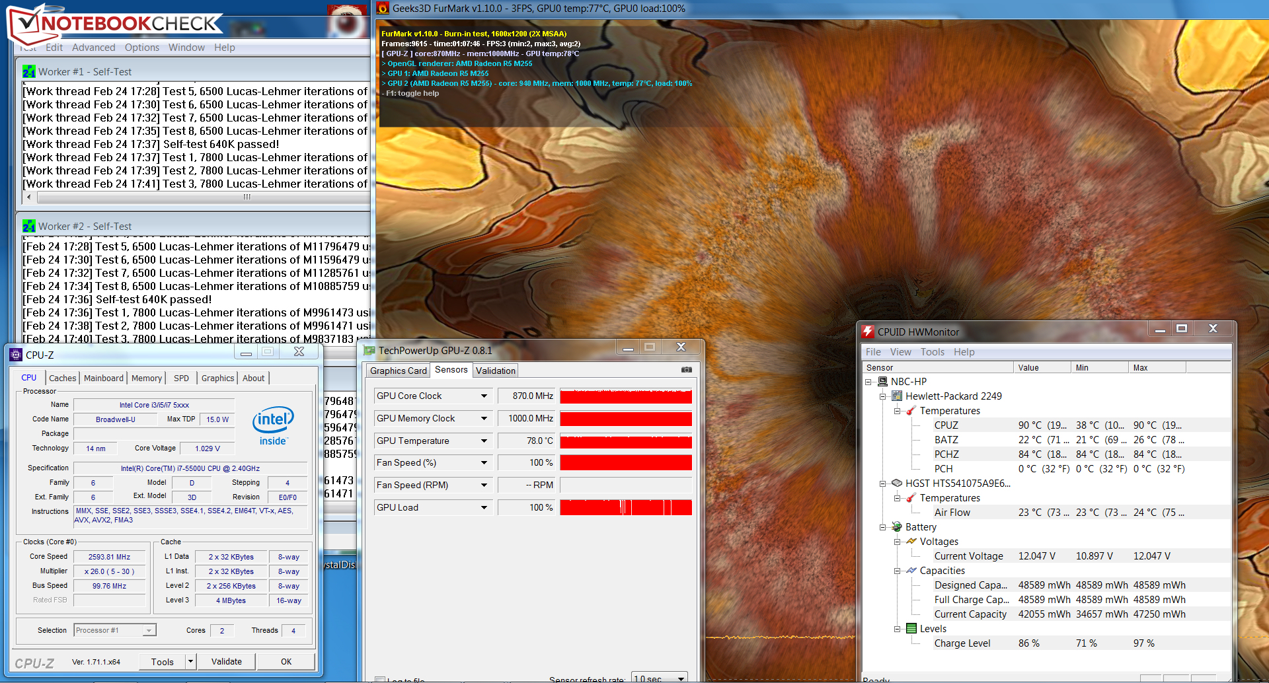Click the Intel inside logo in CPU-Z
1269x683 pixels.
(x=273, y=426)
